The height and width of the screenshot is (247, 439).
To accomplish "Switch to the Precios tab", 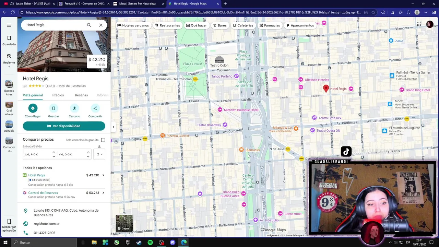I will coord(58,95).
